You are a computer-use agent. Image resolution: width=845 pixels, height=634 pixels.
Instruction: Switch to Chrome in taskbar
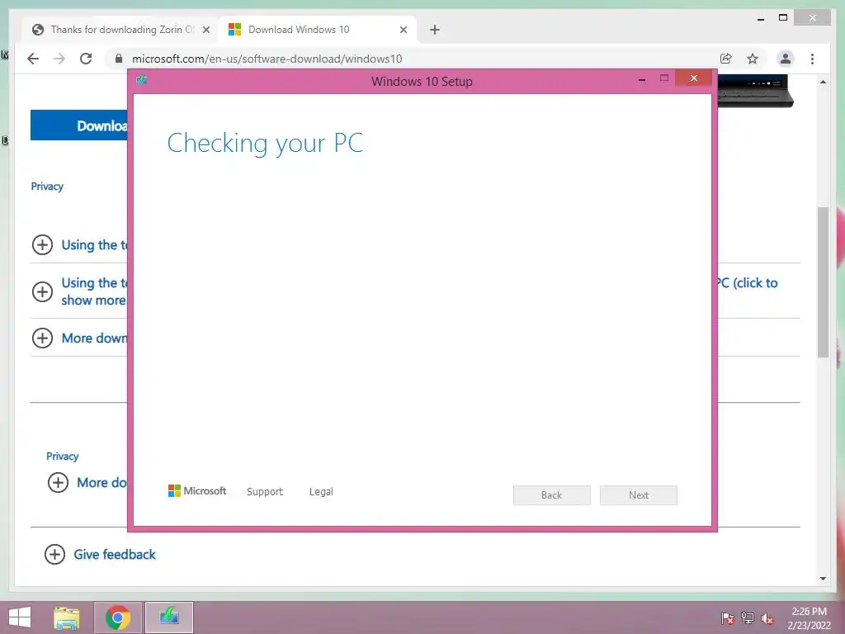click(118, 617)
